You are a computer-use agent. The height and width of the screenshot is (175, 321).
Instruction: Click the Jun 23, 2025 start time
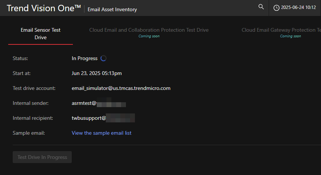point(96,73)
